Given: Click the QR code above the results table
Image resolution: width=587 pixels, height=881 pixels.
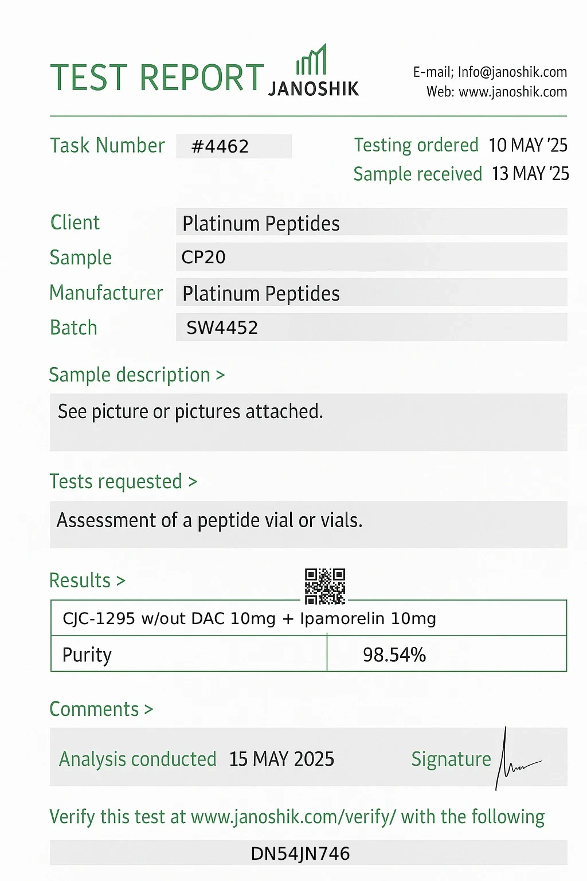Looking at the screenshot, I should [325, 586].
